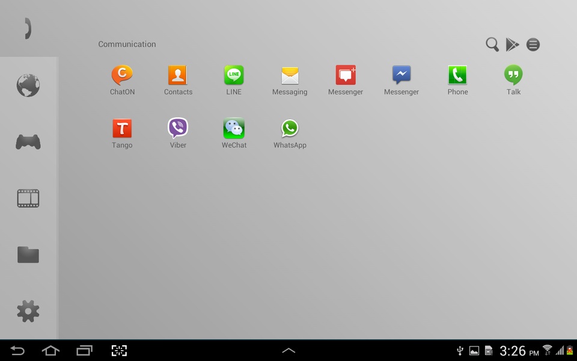Viewport: 577px width, 361px height.
Task: Tap the SD card notification icon
Action: pyautogui.click(x=489, y=351)
